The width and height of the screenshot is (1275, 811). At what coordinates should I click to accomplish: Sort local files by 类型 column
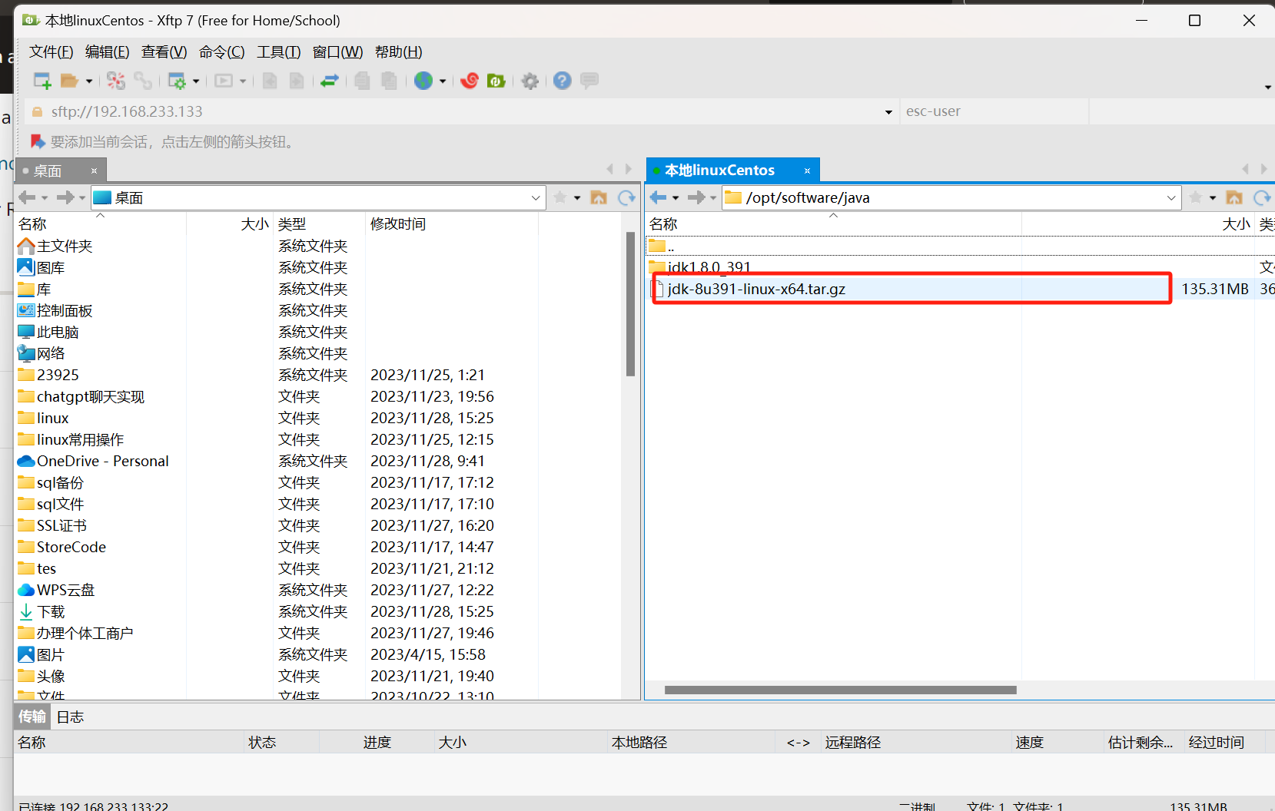tap(319, 223)
